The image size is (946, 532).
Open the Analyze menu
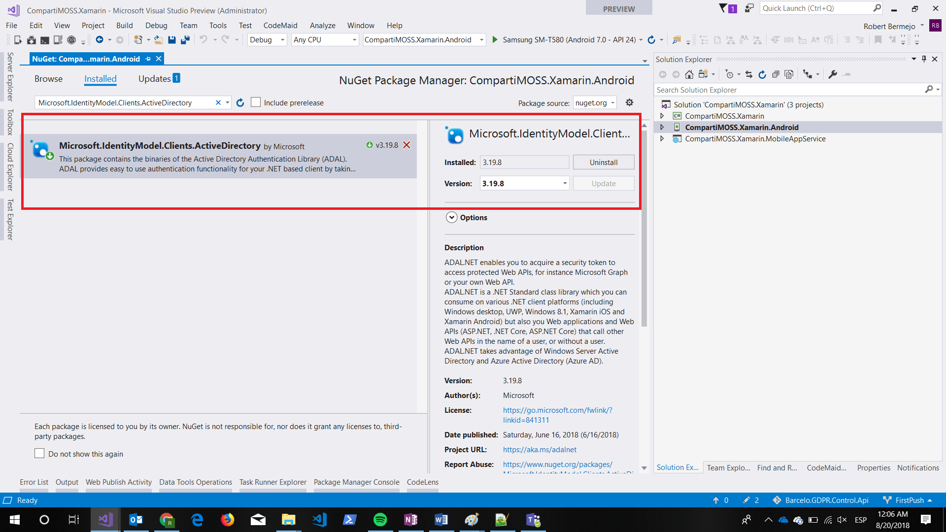click(x=322, y=26)
